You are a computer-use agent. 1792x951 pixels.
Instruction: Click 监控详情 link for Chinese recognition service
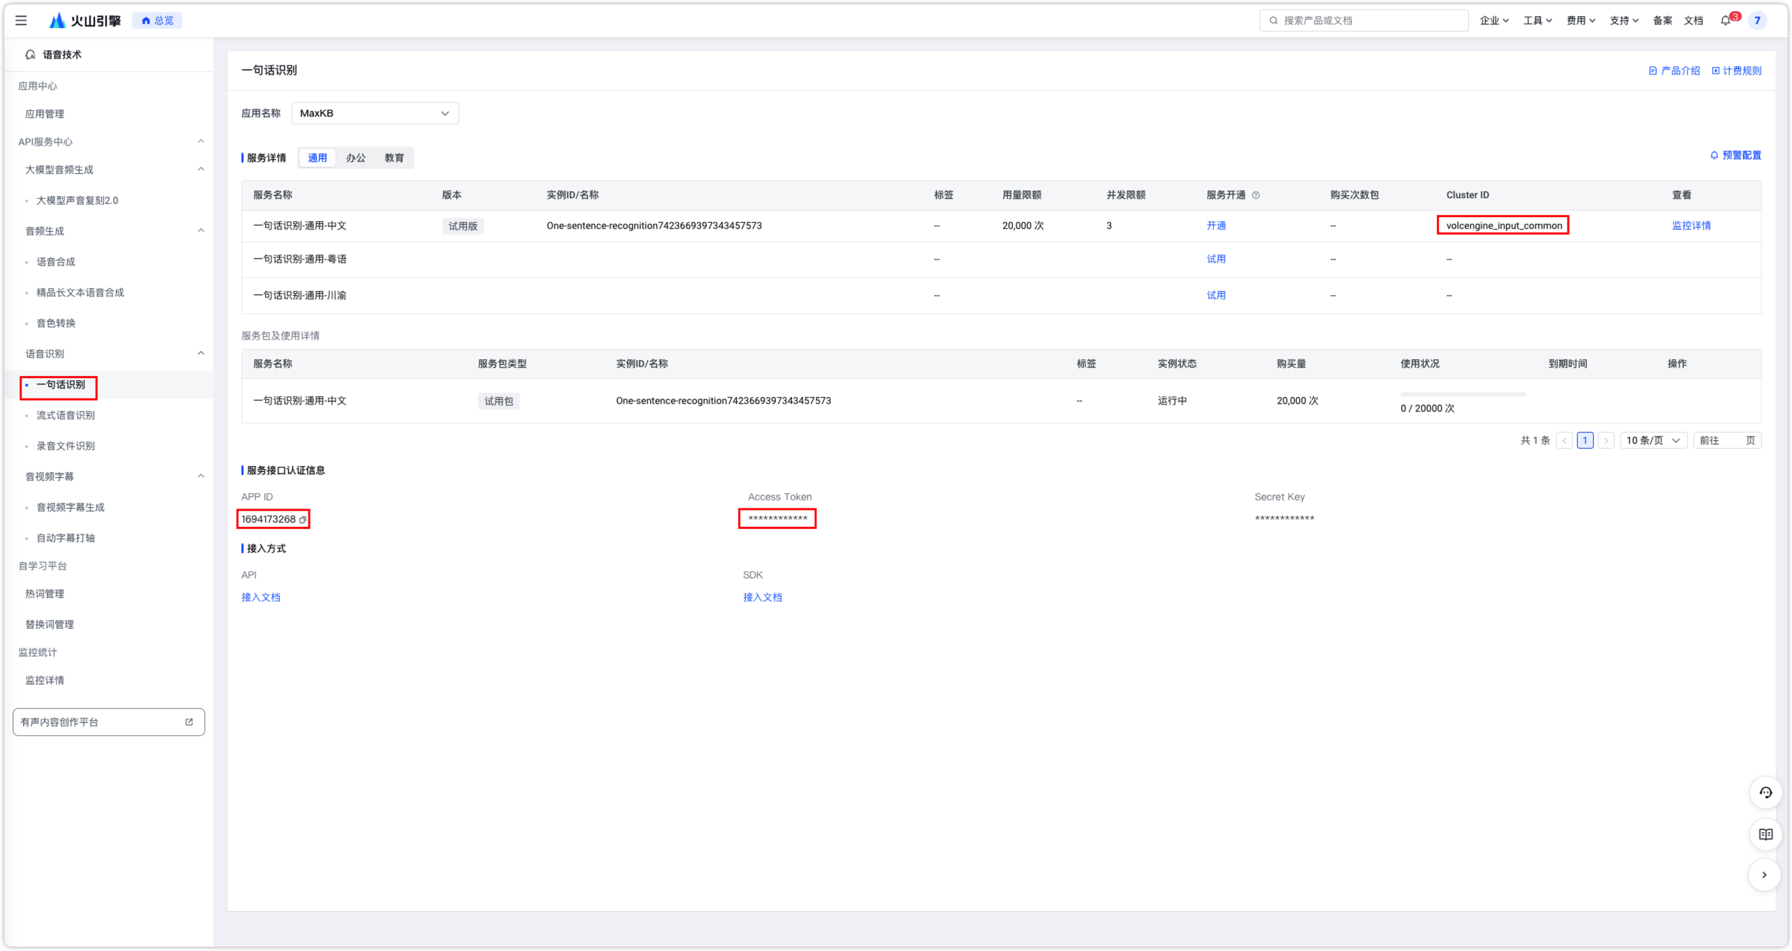click(x=1691, y=225)
